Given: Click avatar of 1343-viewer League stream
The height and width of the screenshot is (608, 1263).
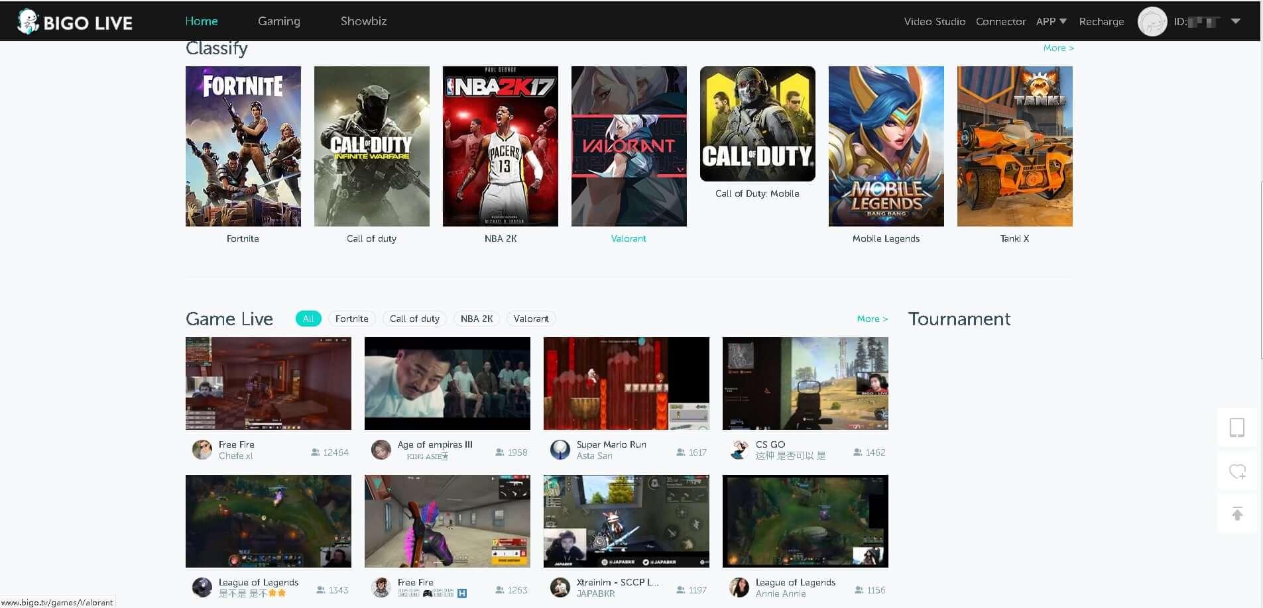Looking at the screenshot, I should click(x=202, y=587).
